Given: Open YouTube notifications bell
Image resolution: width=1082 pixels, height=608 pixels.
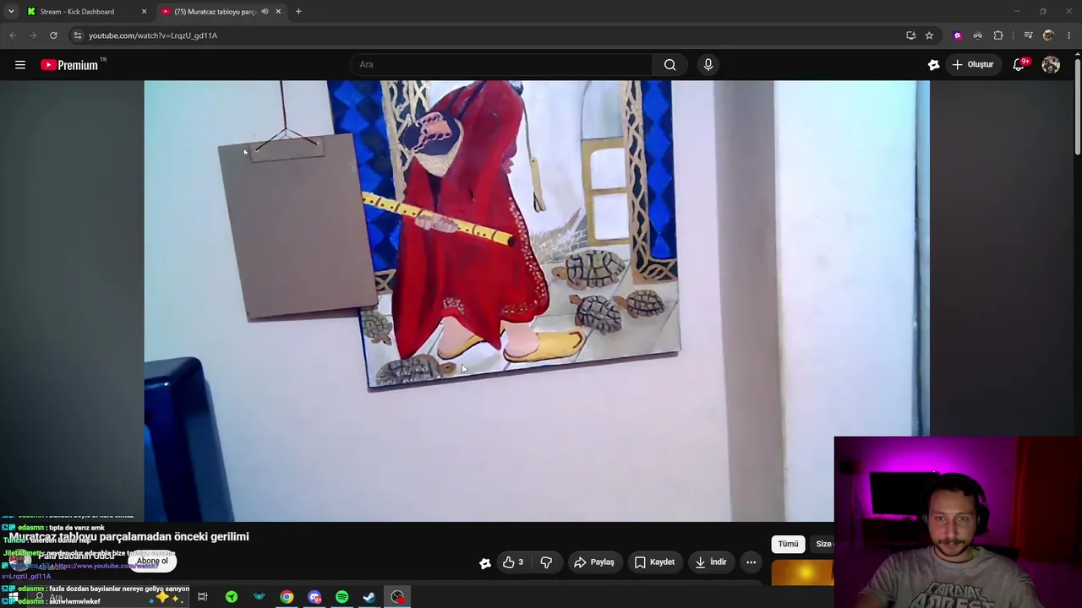Looking at the screenshot, I should tap(1019, 65).
